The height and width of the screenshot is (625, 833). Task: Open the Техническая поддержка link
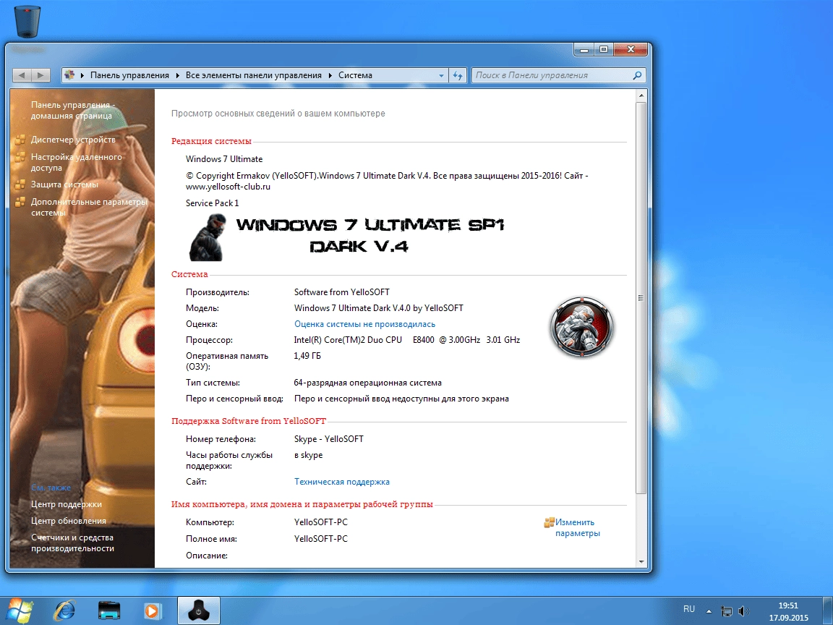(341, 482)
